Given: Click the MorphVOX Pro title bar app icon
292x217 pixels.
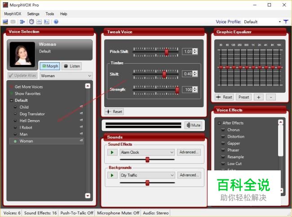Looking at the screenshot, I should click(5, 5).
